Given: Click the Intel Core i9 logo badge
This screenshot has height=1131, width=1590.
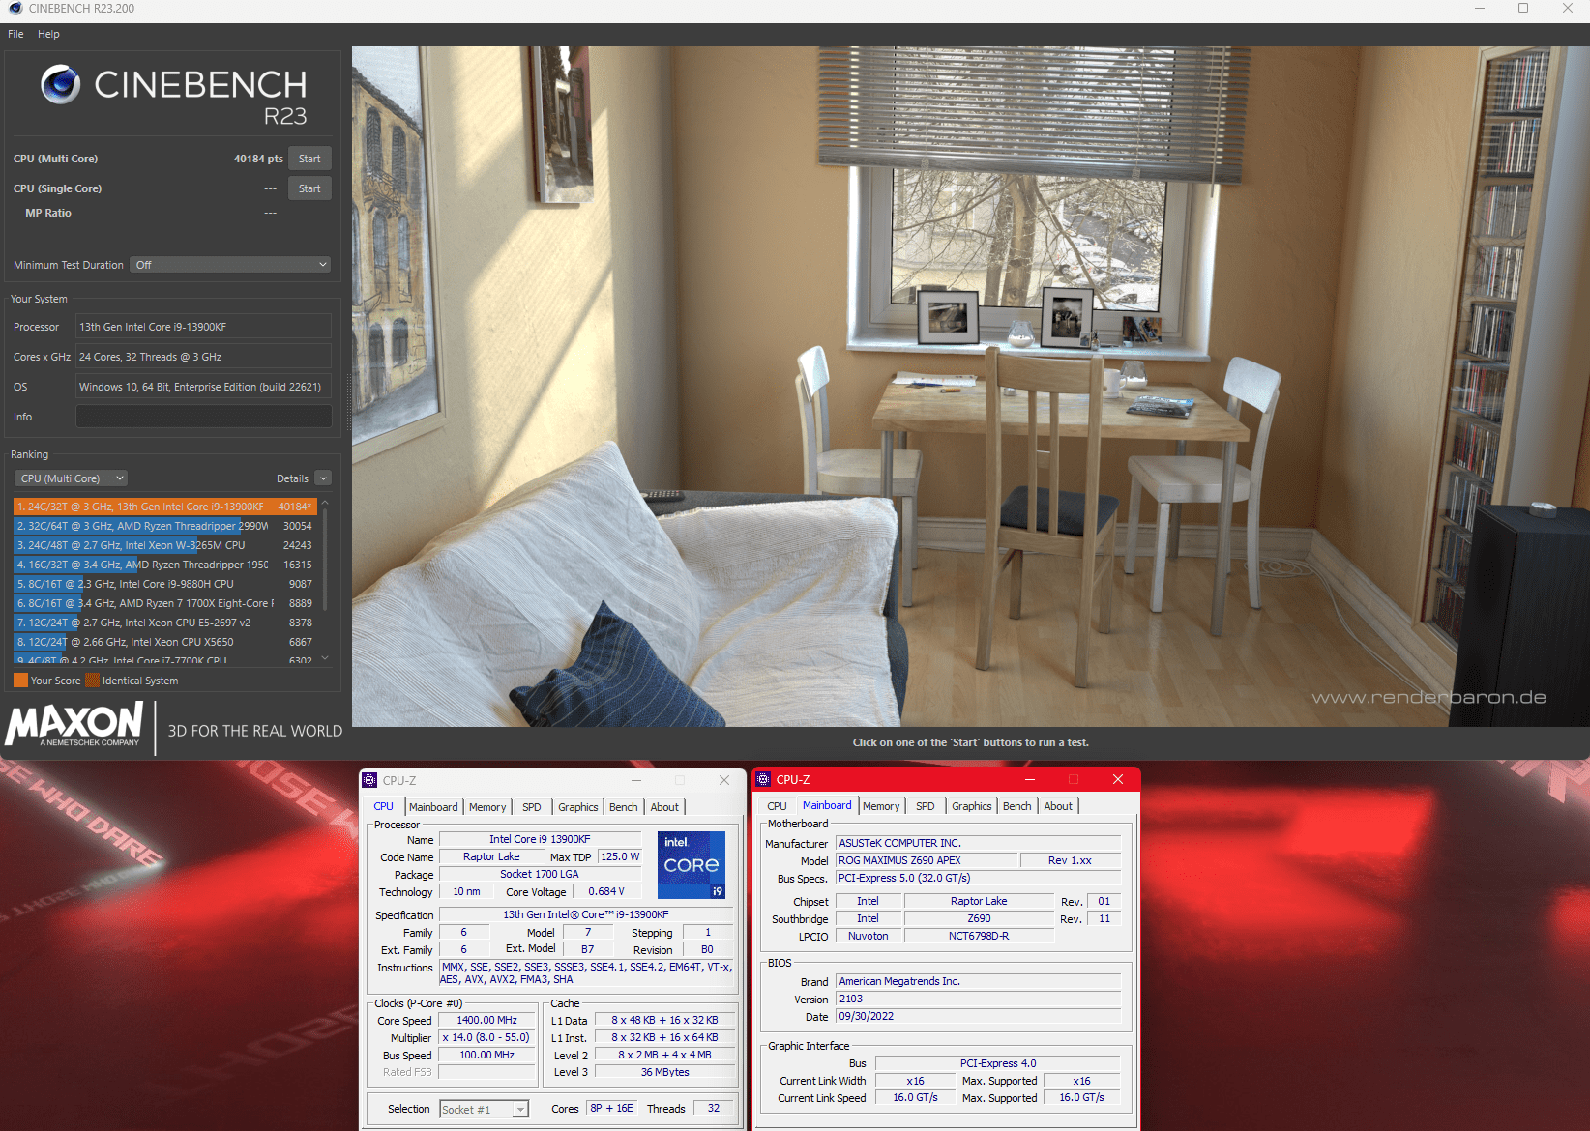Looking at the screenshot, I should [x=692, y=865].
